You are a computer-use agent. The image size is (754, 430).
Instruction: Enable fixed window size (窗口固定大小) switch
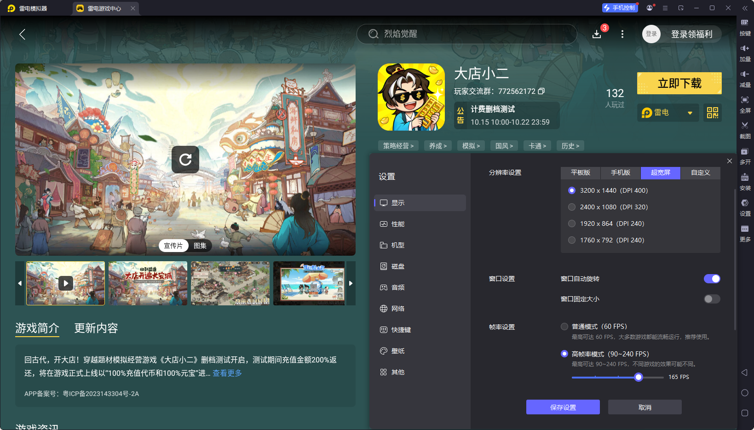[712, 299]
